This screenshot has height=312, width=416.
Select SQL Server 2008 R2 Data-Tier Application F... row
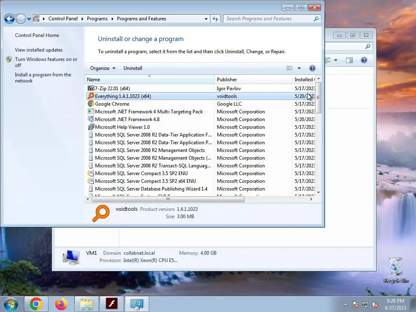pyautogui.click(x=201, y=135)
